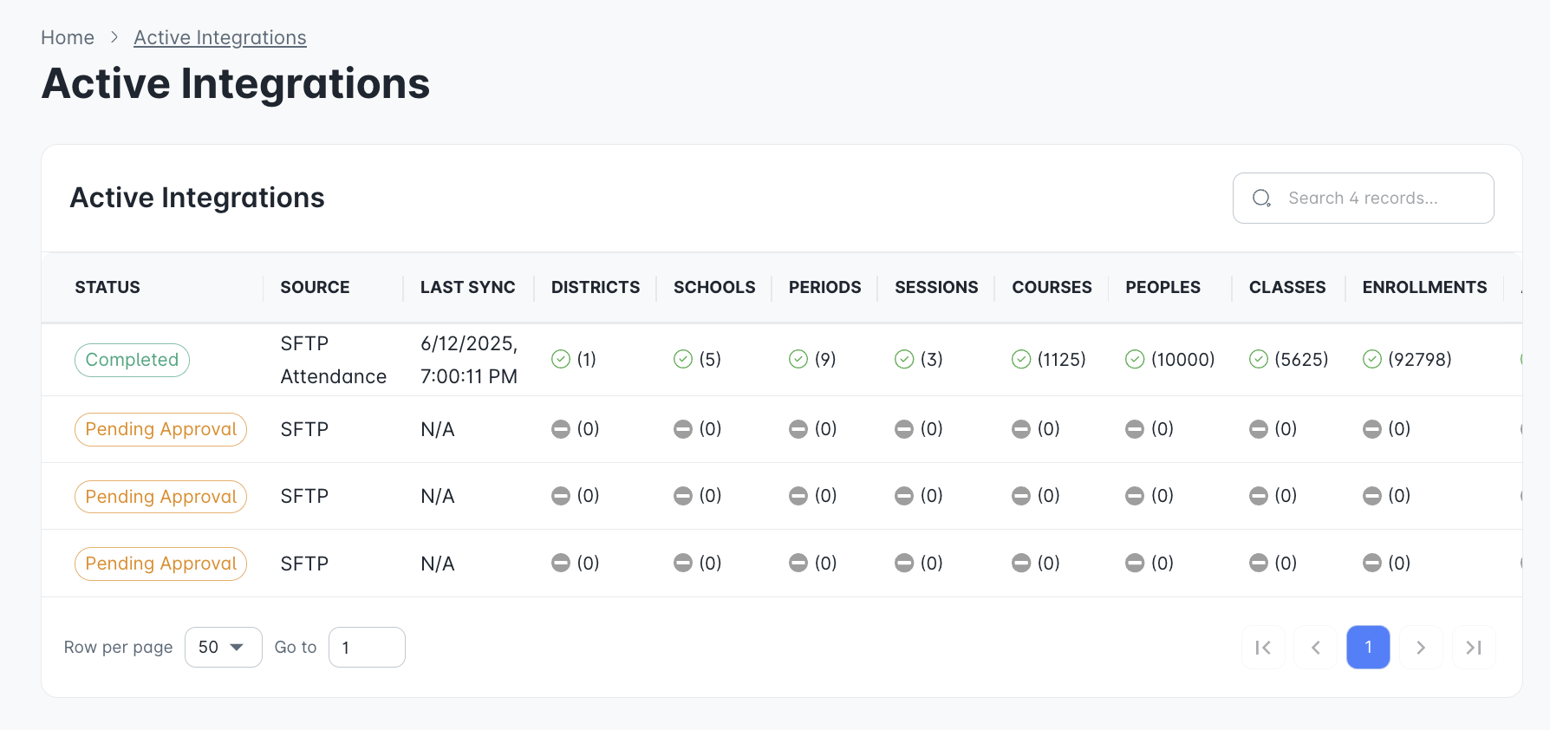Sort by the DISTRICTS column header
Screen dimensions: 1550x730
(596, 287)
